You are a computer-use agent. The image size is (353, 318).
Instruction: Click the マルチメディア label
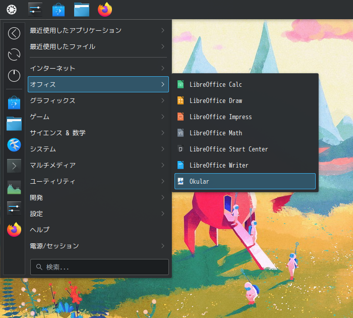point(53,165)
